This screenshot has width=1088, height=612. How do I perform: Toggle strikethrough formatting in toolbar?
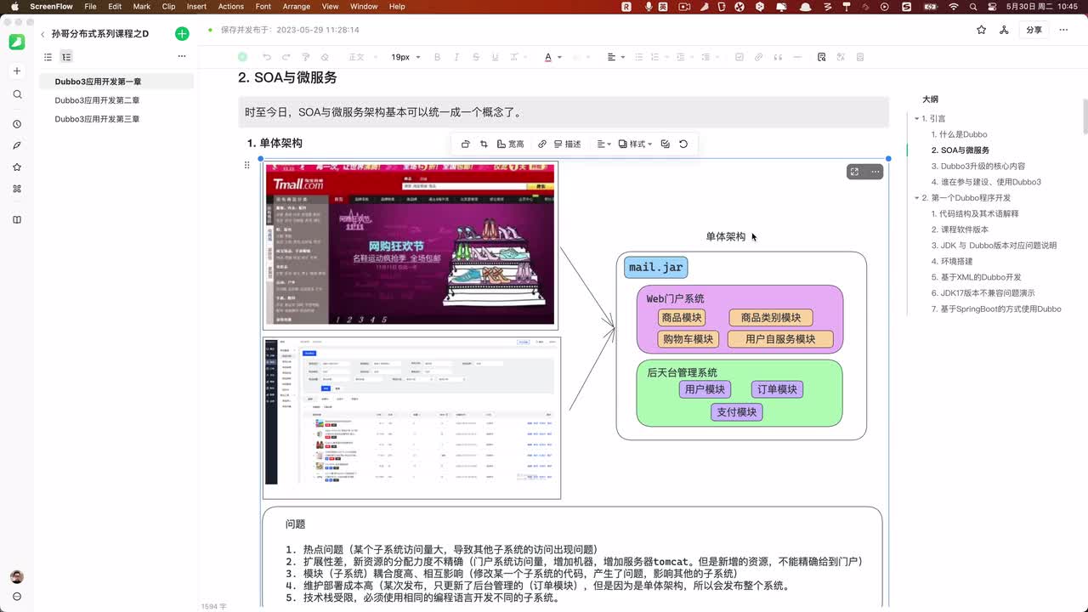pyautogui.click(x=476, y=57)
